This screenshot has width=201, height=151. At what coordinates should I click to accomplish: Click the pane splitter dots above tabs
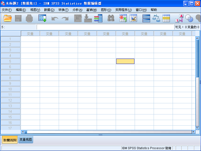(x=100, y=135)
